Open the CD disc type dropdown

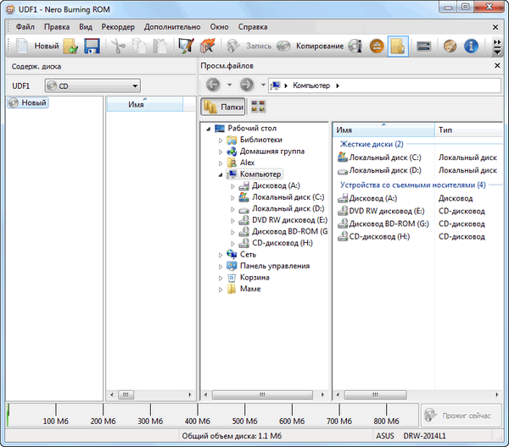[92, 86]
